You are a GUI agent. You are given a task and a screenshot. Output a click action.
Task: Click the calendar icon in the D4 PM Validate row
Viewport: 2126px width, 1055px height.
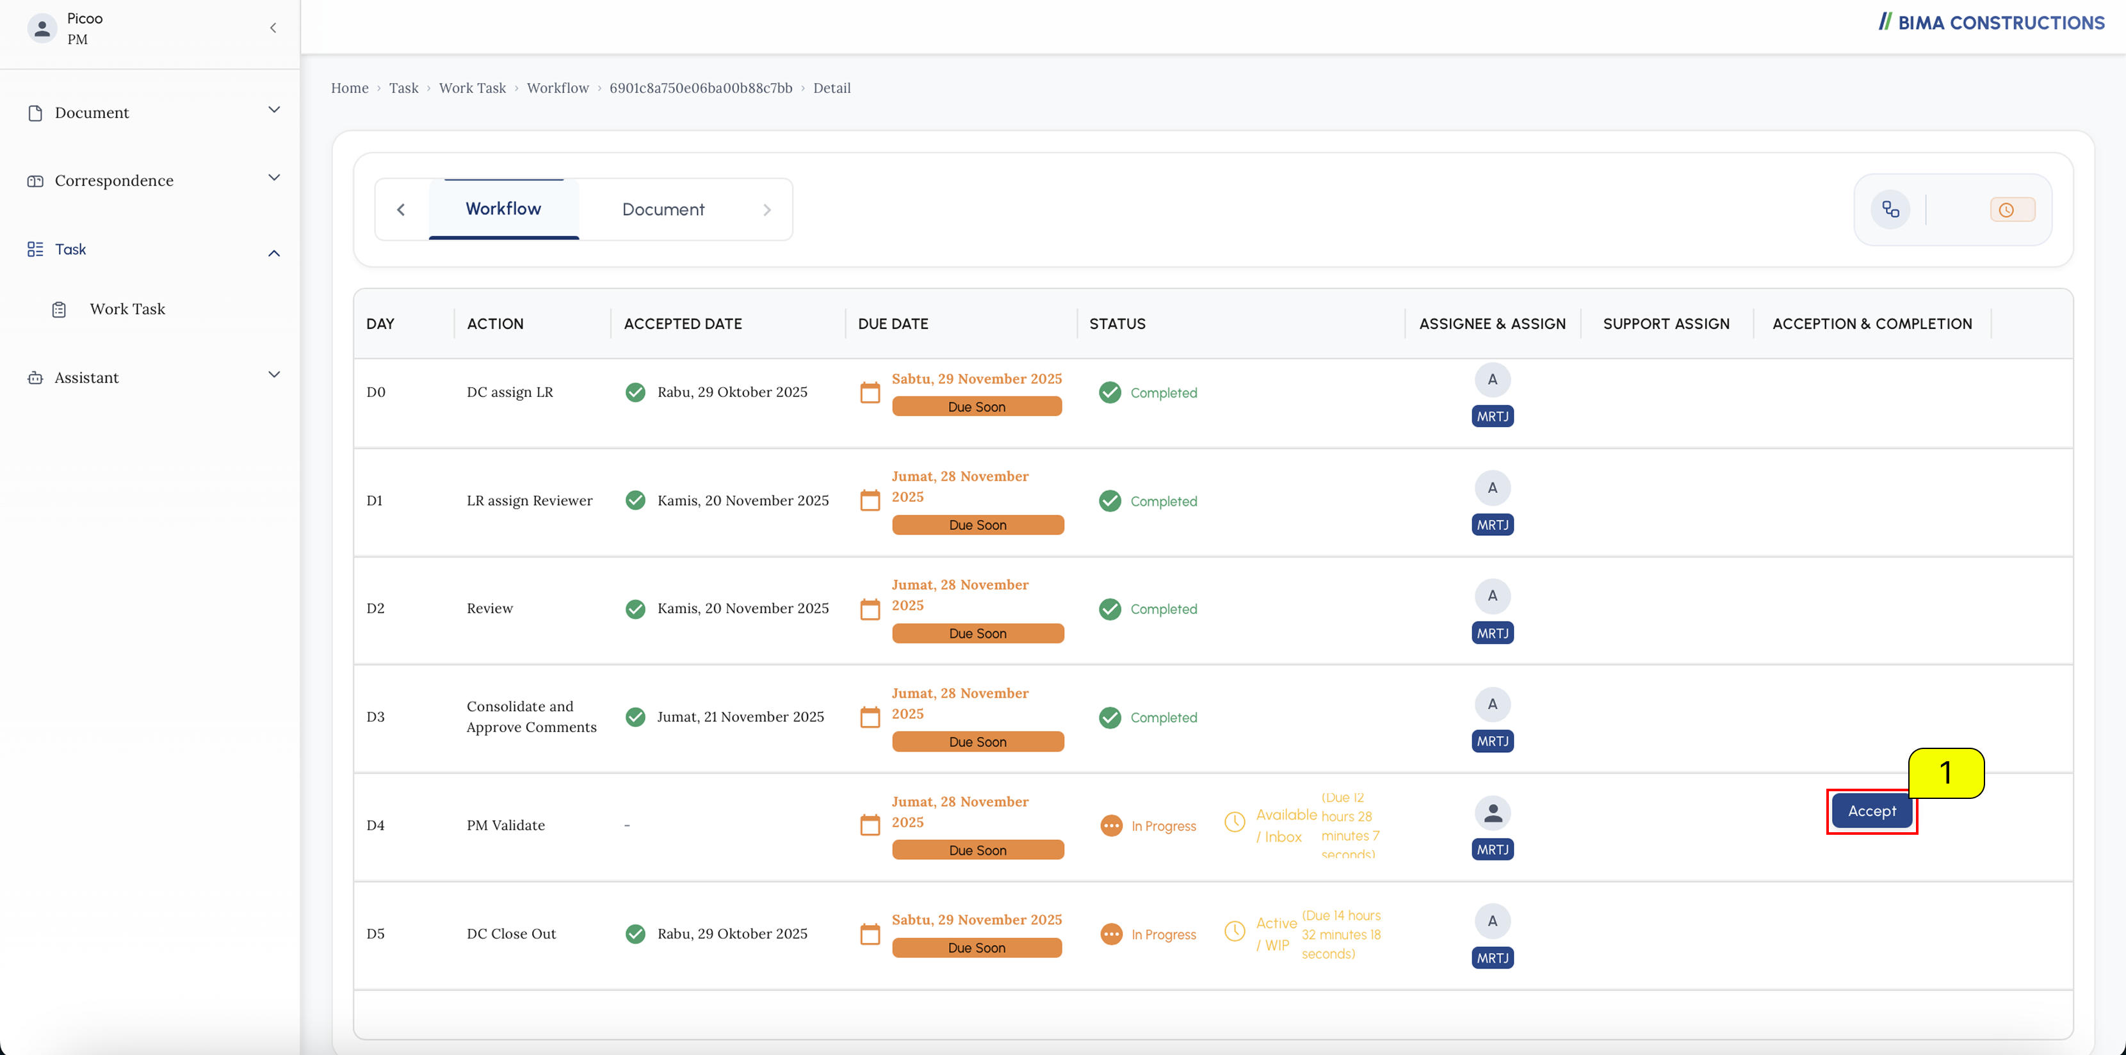pos(870,825)
